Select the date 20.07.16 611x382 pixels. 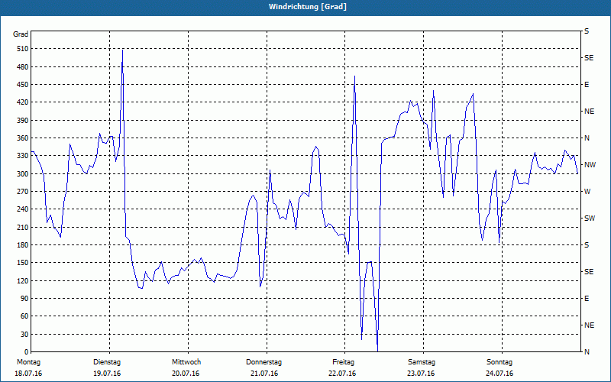point(186,374)
